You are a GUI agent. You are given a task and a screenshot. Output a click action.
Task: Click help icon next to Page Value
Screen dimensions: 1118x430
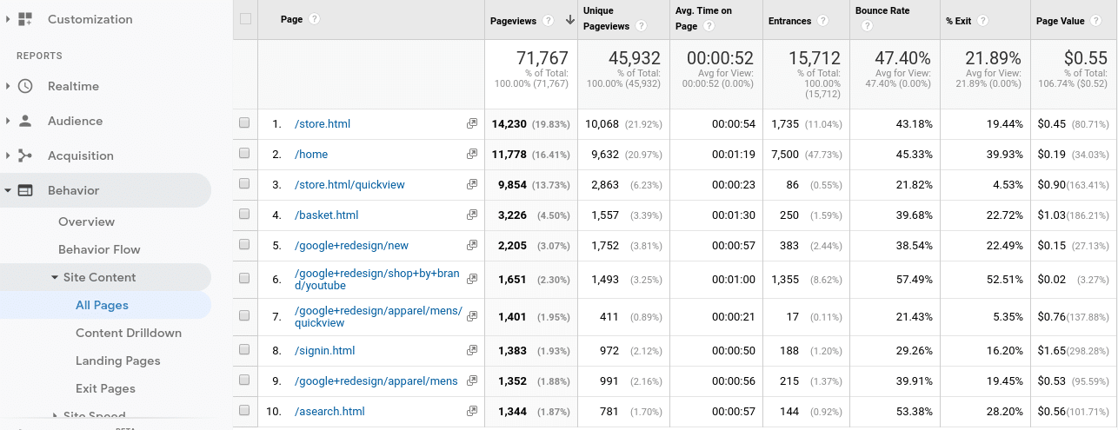click(x=1097, y=21)
